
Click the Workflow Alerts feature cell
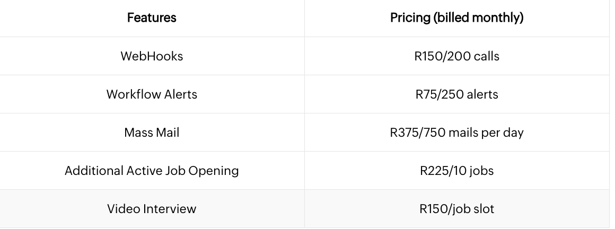tap(152, 94)
